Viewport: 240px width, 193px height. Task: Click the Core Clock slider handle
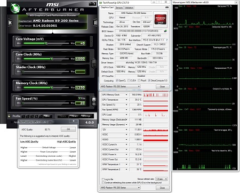52,59
